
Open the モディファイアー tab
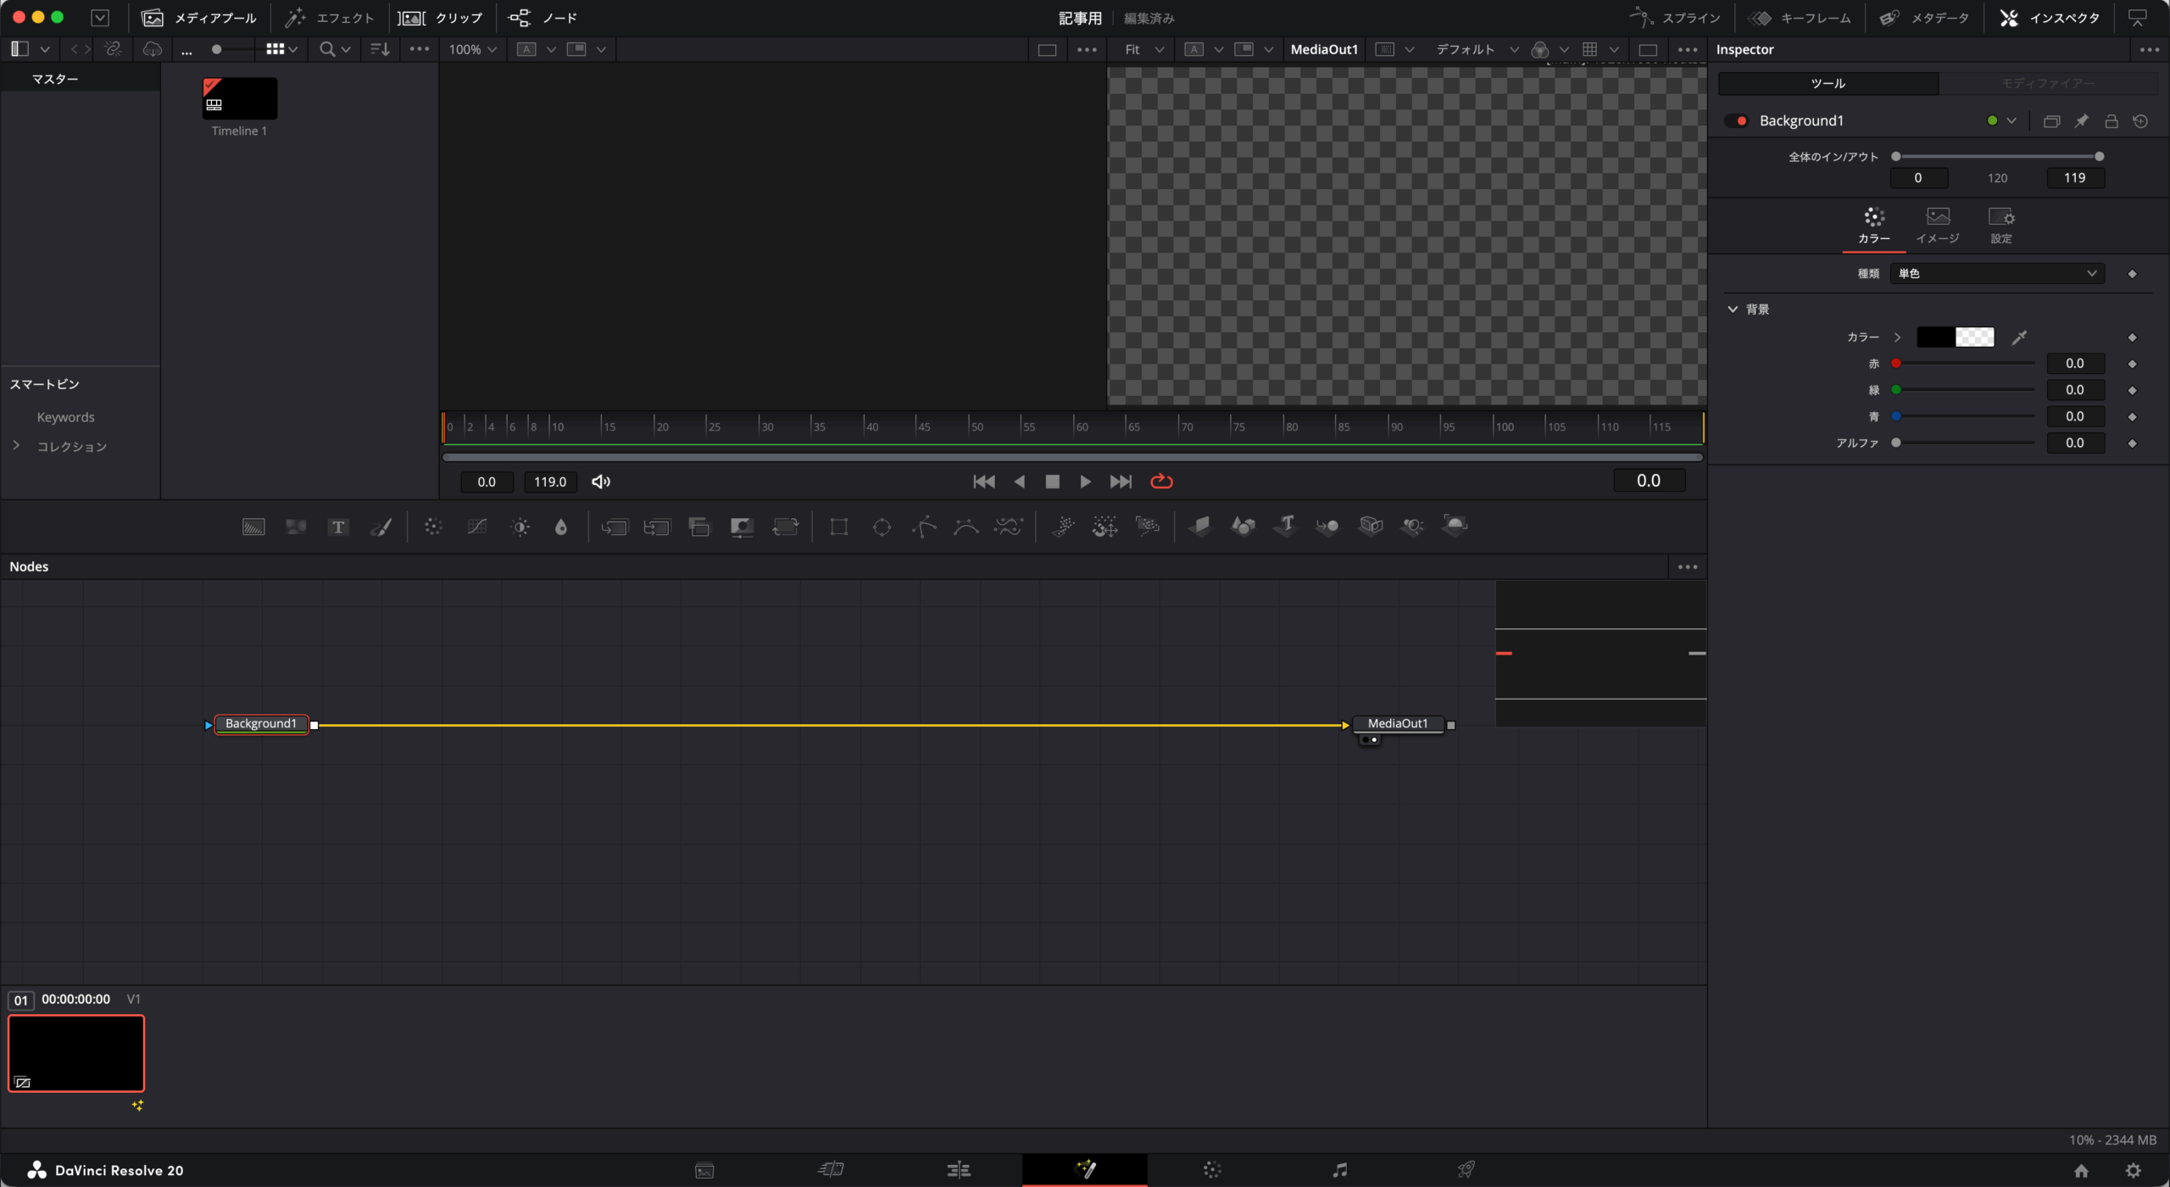pos(2047,83)
